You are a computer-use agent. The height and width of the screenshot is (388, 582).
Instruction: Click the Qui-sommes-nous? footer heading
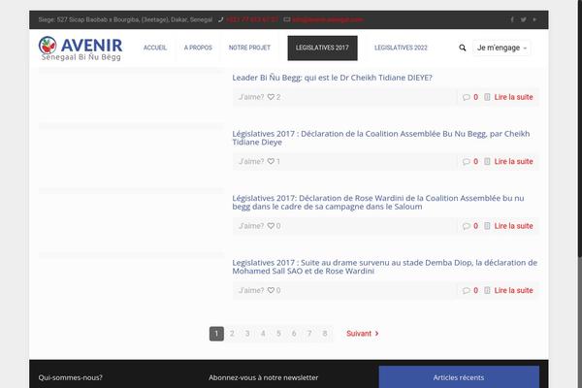pos(70,377)
